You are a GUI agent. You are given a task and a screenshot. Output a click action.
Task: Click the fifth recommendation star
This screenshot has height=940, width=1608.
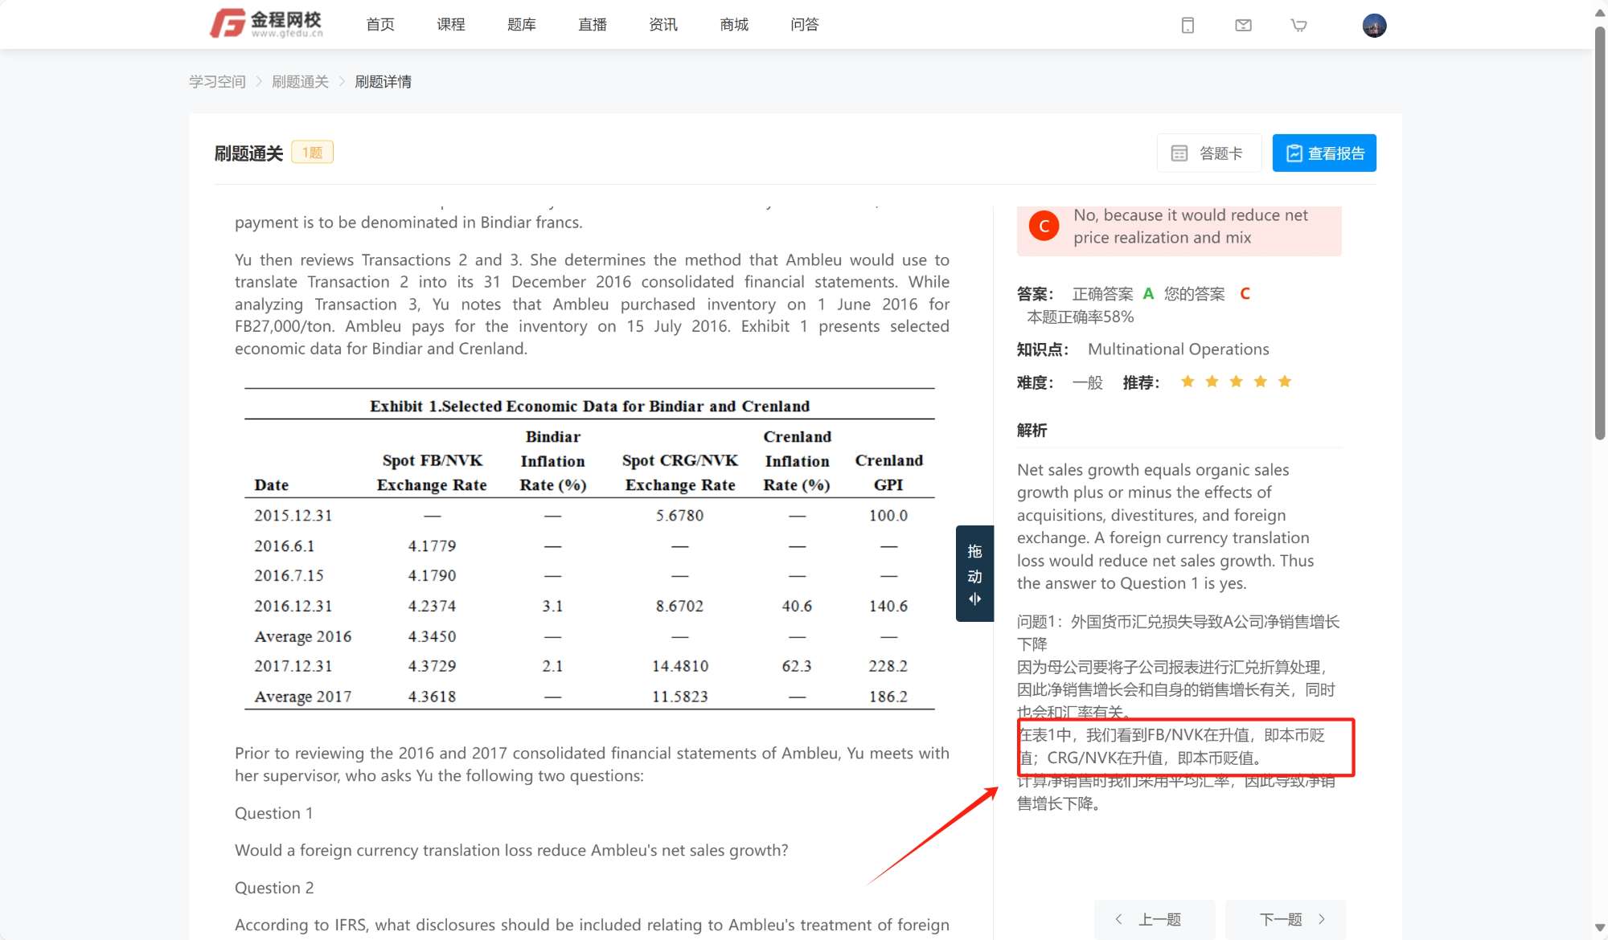(1285, 382)
